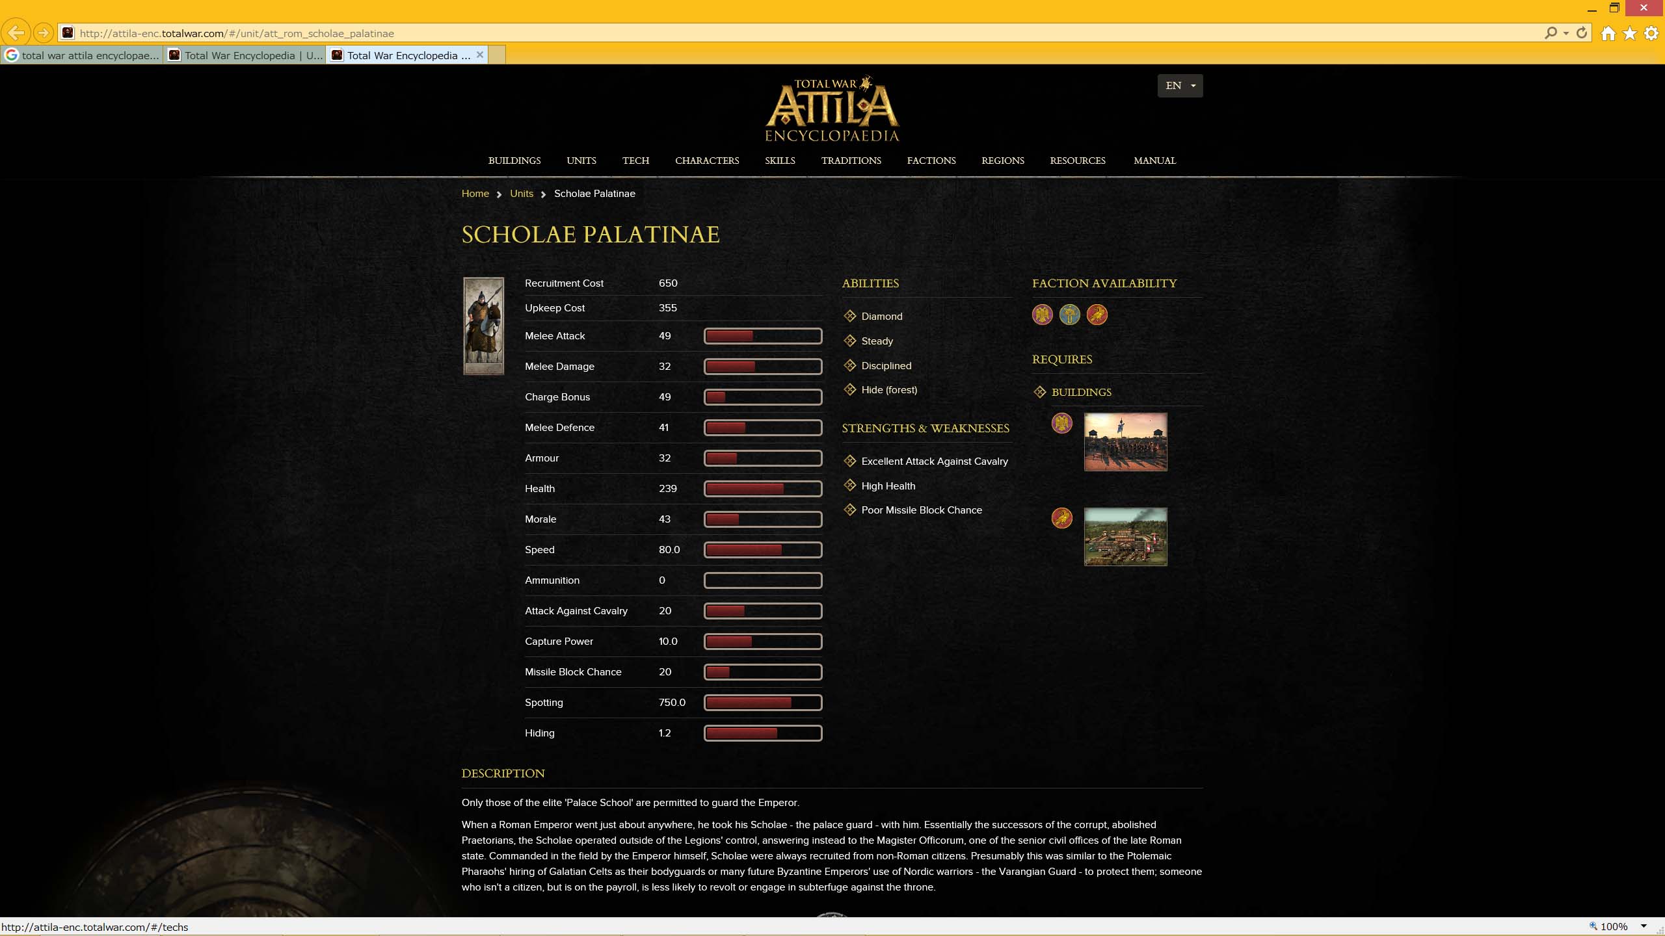This screenshot has width=1665, height=936.
Task: Open the Buildings menu
Action: coord(514,161)
